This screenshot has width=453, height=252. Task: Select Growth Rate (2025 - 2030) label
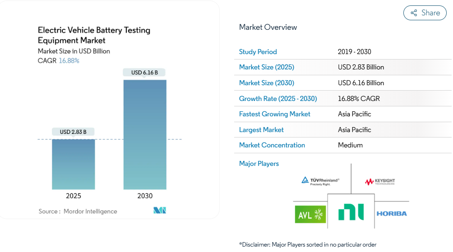(x=278, y=99)
